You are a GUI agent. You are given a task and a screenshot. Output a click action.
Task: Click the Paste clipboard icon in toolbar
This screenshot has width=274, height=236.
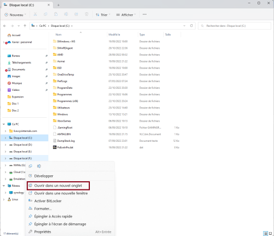click(x=56, y=14)
